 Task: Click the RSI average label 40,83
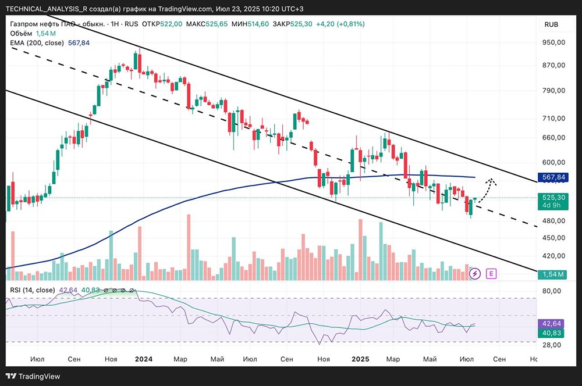click(551, 333)
